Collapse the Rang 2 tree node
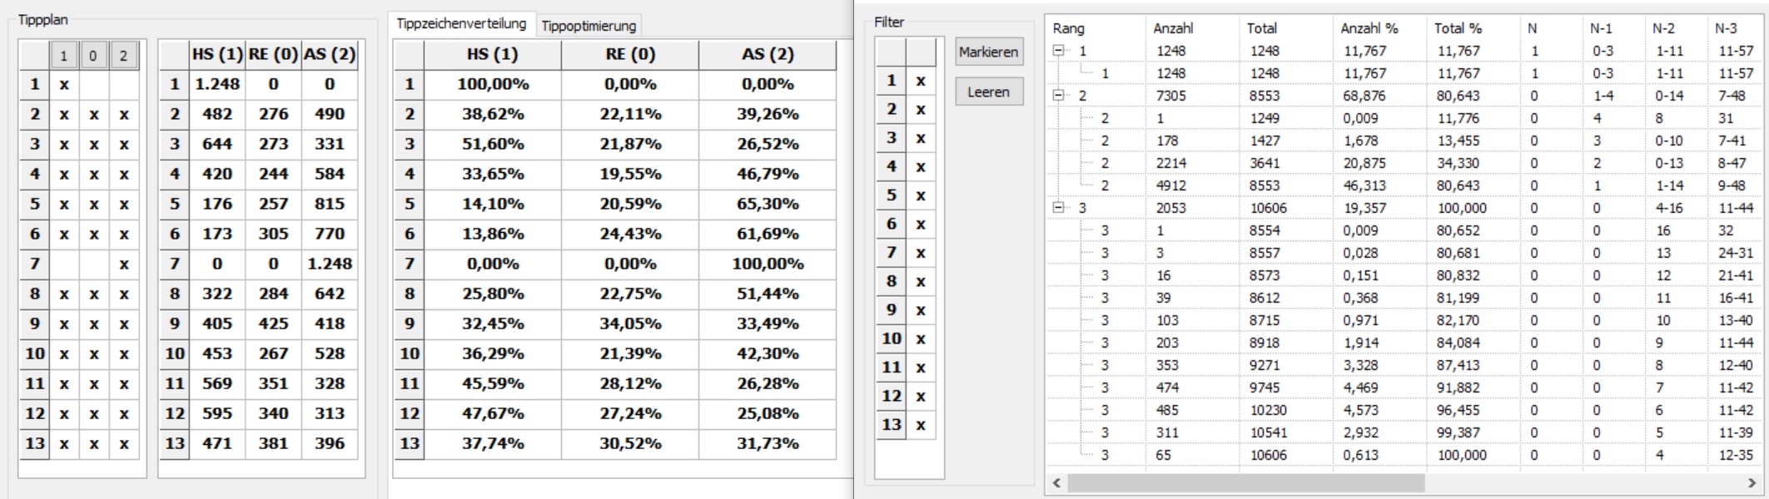The height and width of the screenshot is (499, 1769). (x=1058, y=96)
